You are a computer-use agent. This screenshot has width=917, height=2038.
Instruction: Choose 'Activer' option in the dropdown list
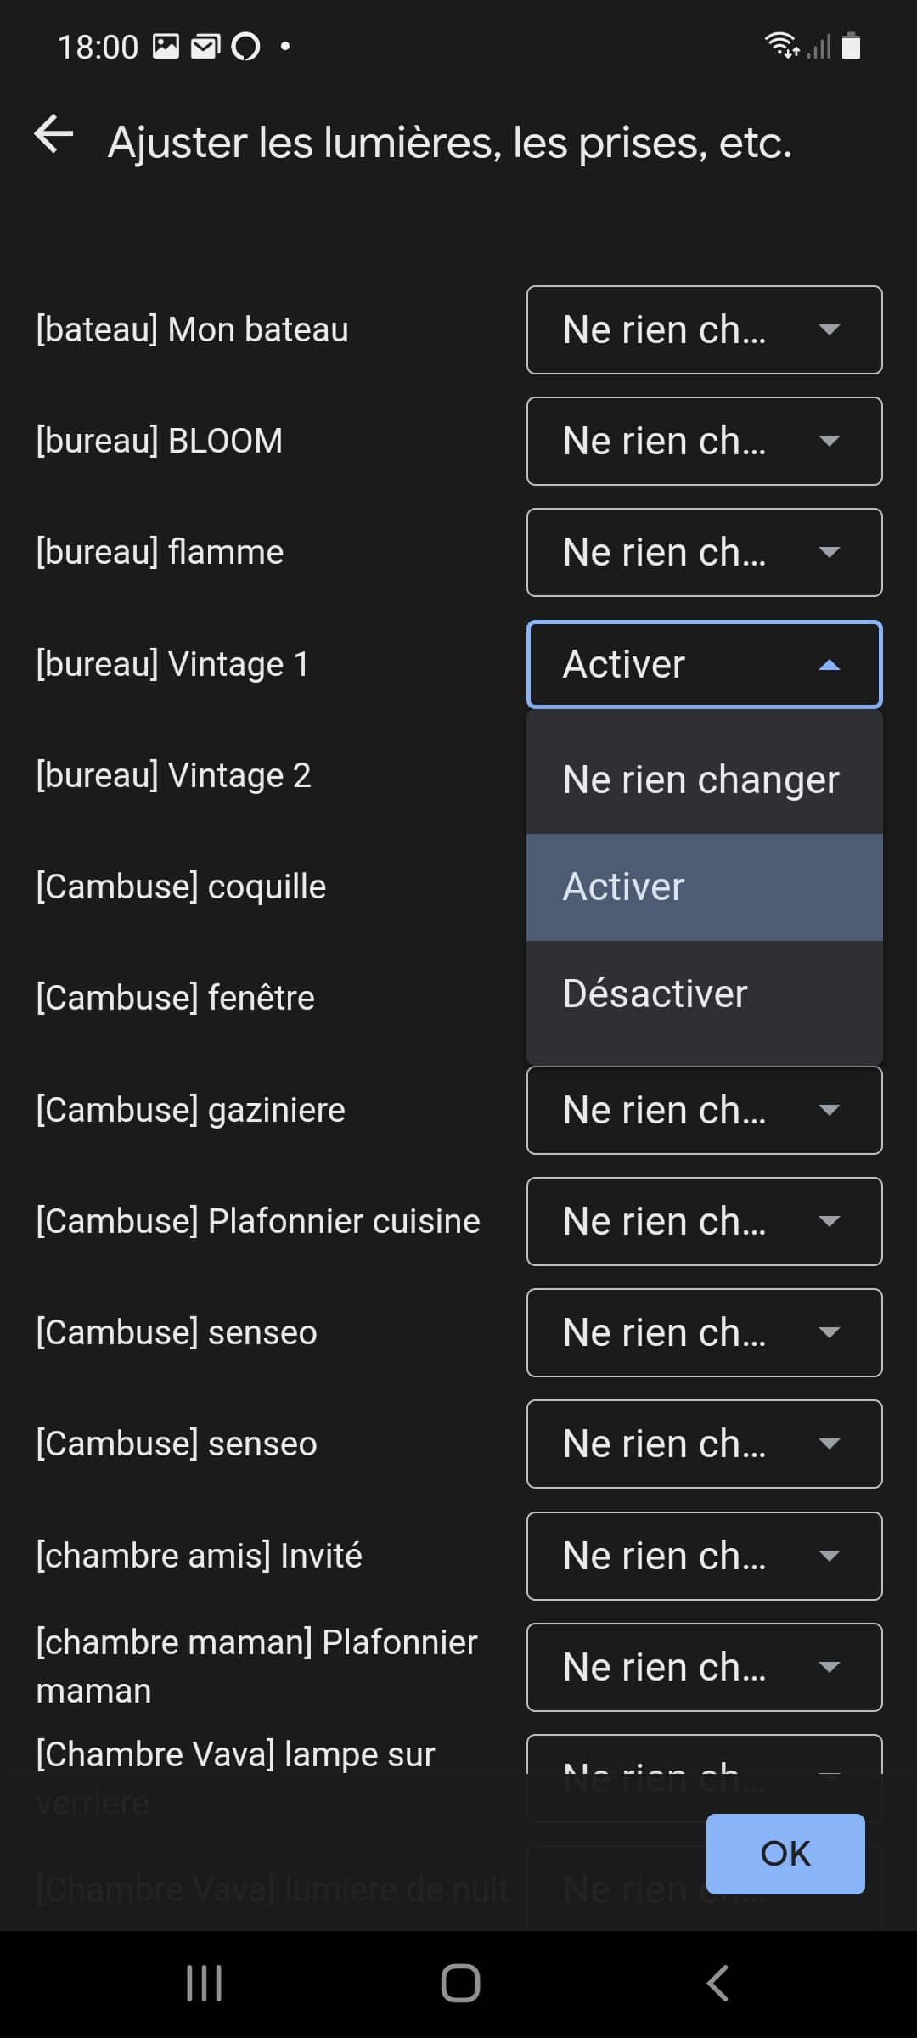tap(705, 887)
